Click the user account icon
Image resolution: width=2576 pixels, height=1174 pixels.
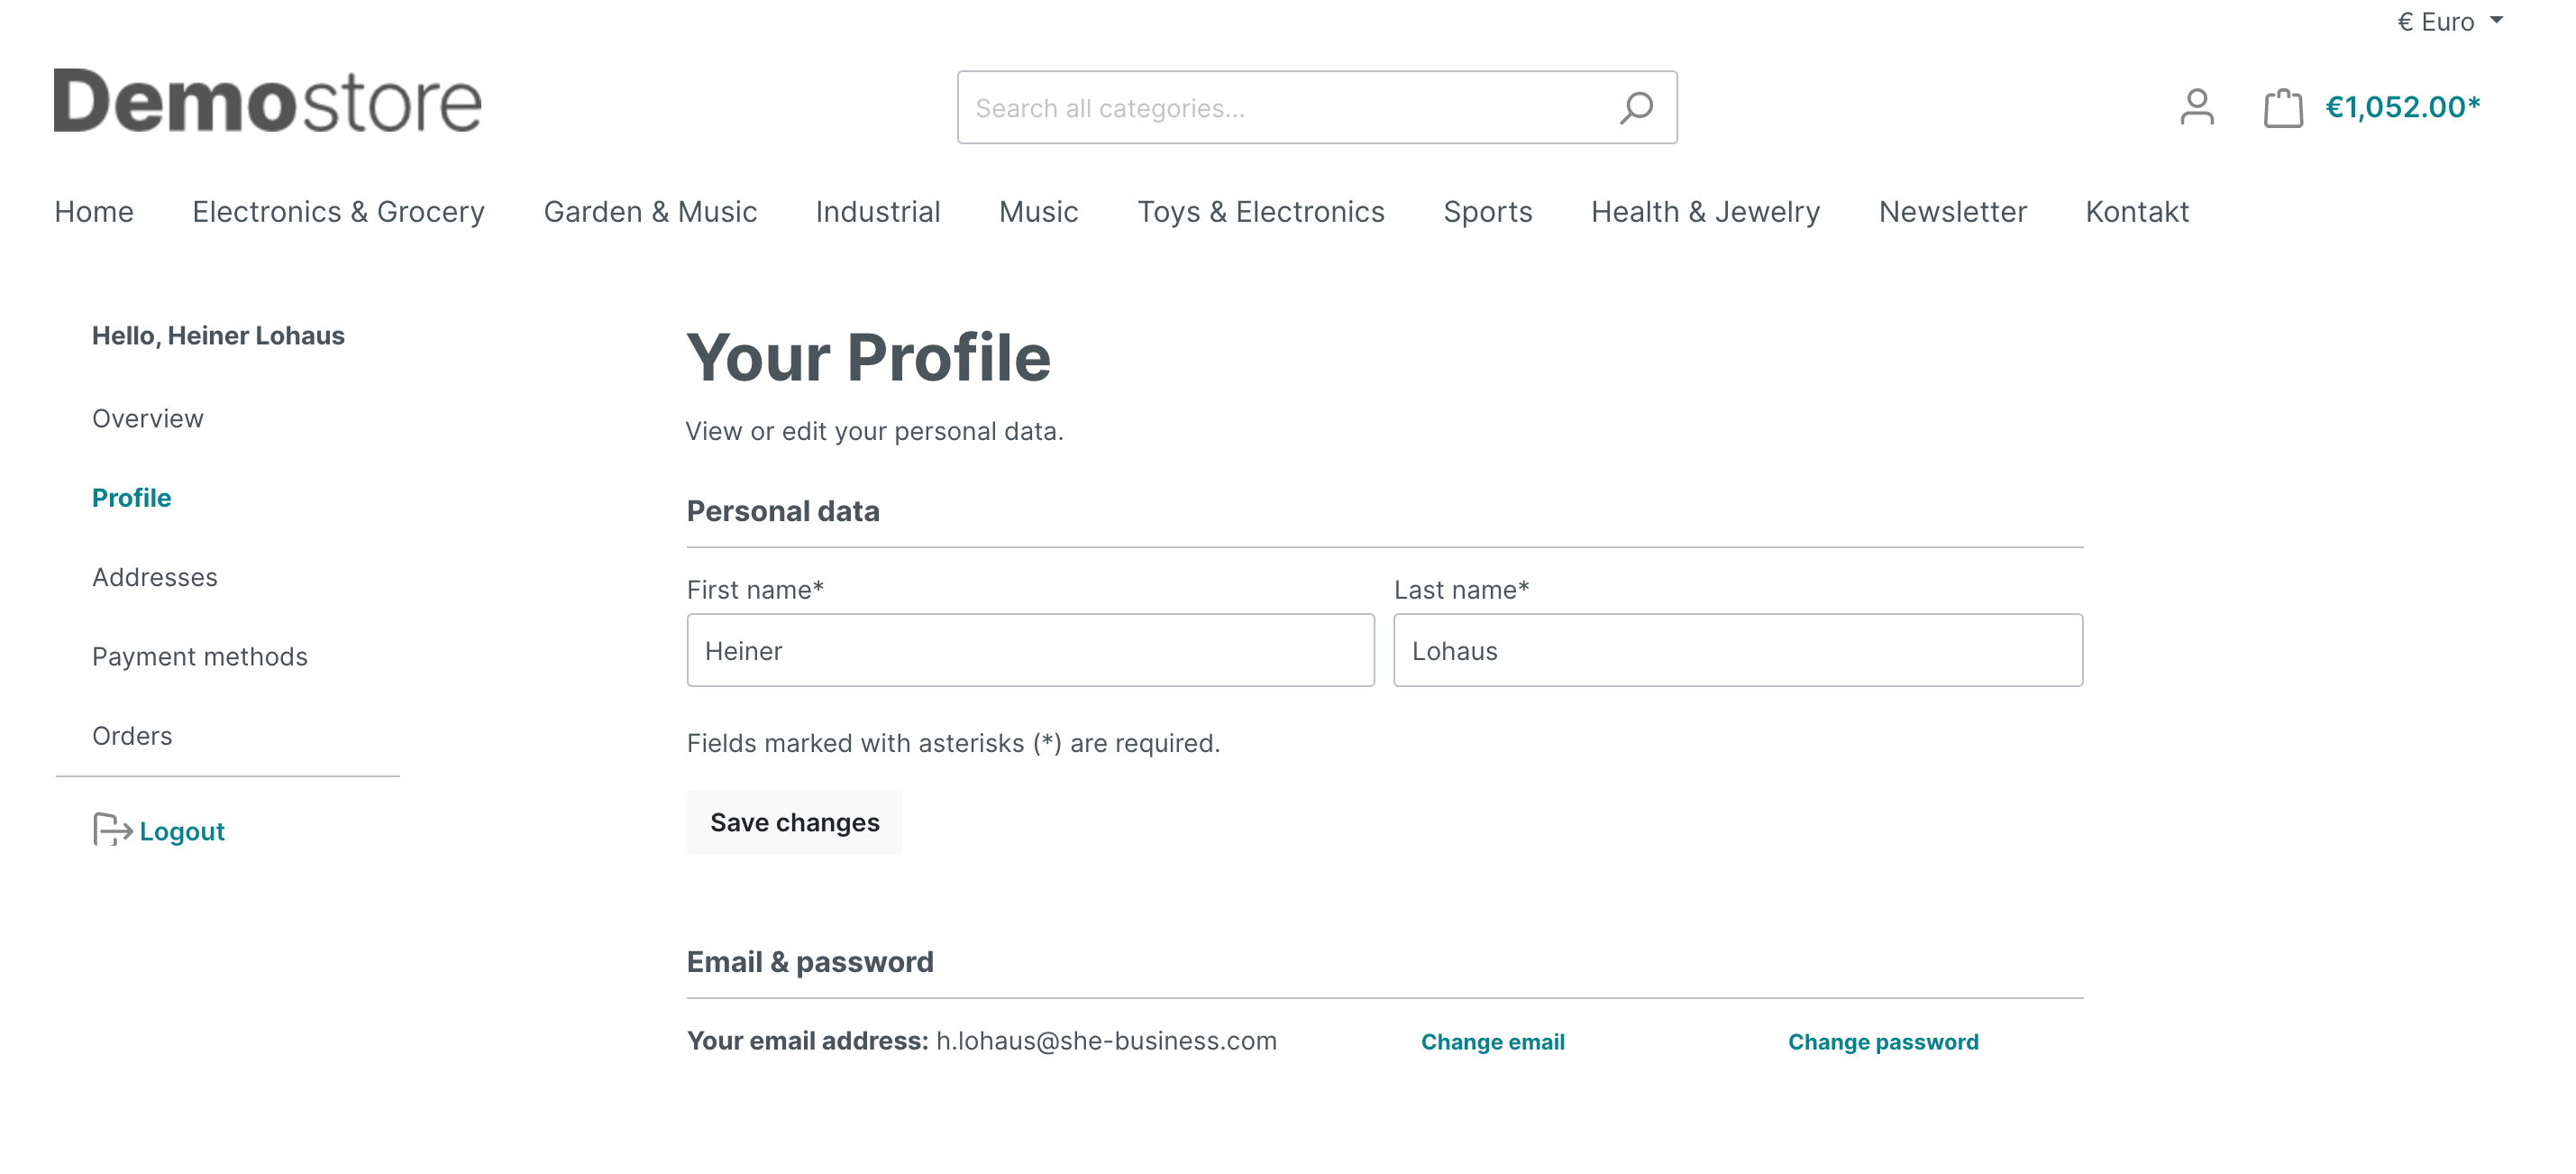click(2195, 107)
